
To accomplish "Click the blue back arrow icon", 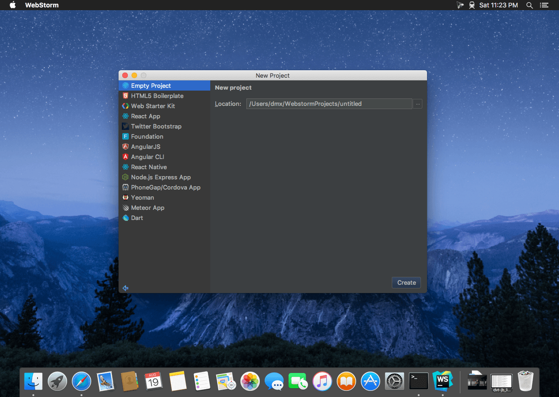I will (125, 288).
